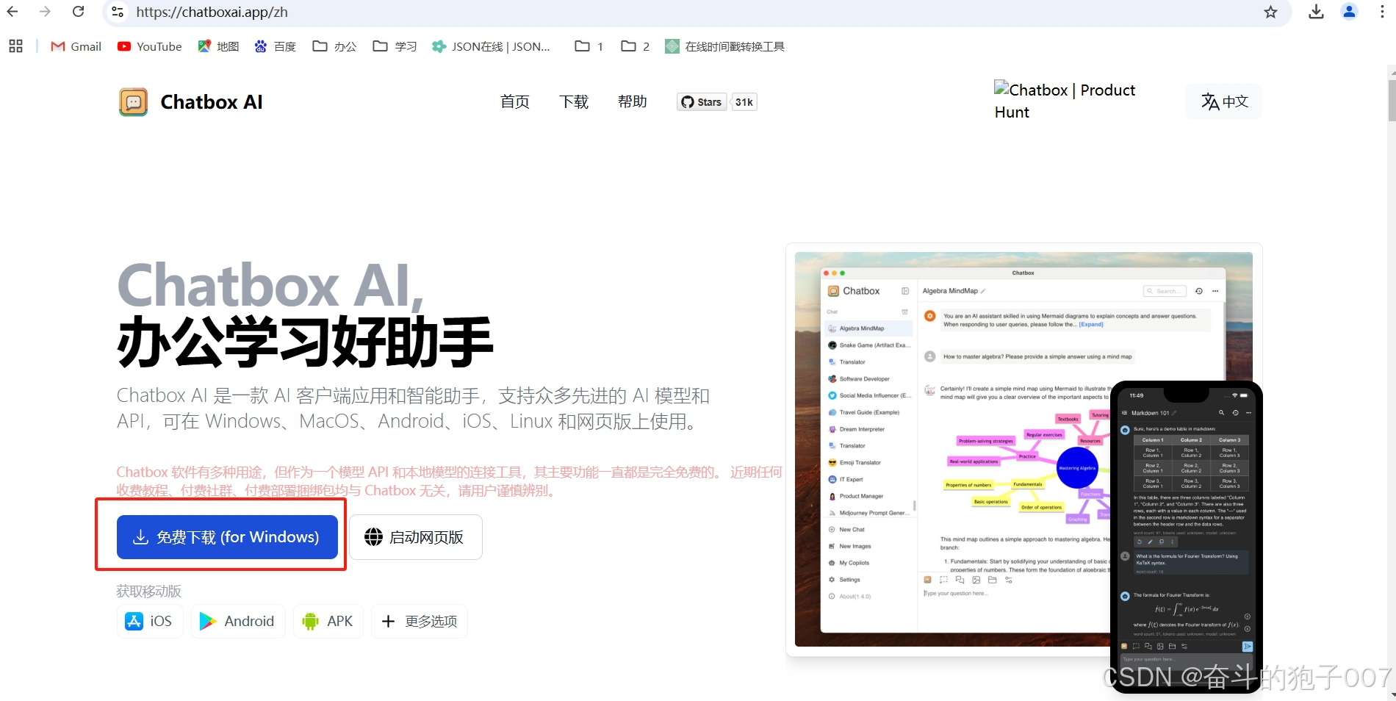Click the Chatbox AI logo icon

coord(133,102)
